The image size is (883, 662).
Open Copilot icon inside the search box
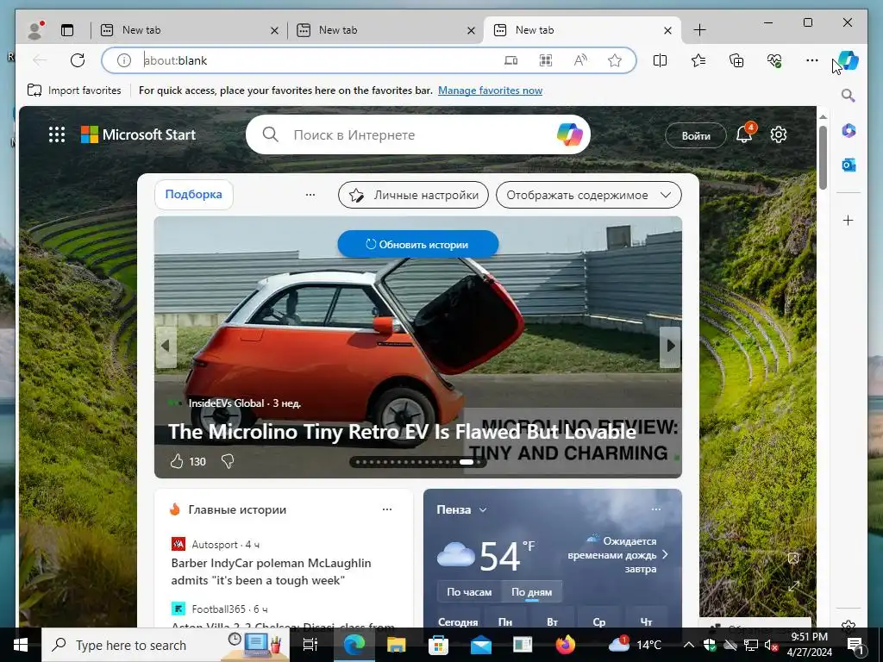click(569, 134)
